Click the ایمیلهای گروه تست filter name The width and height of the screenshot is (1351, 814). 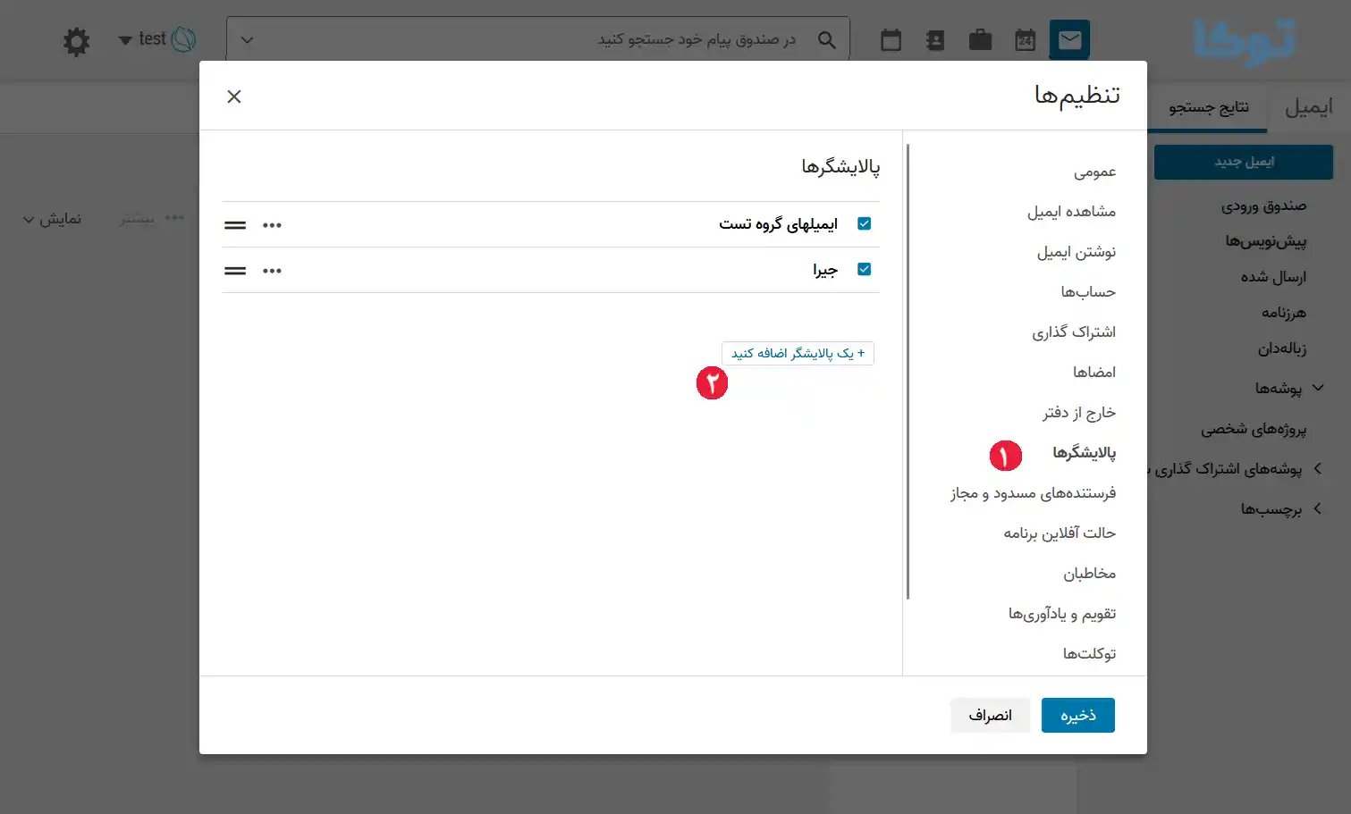coord(778,224)
